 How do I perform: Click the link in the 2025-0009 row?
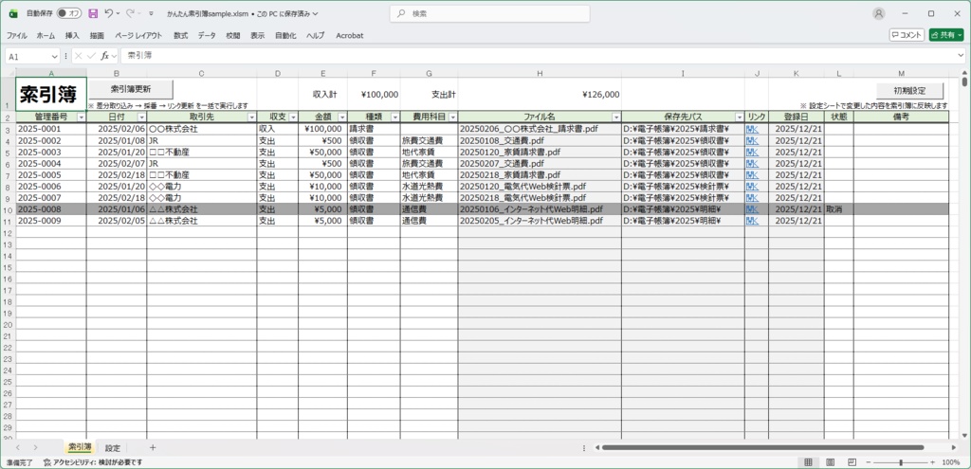(x=752, y=221)
